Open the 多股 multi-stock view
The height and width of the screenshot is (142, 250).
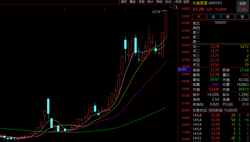click(x=141, y=2)
